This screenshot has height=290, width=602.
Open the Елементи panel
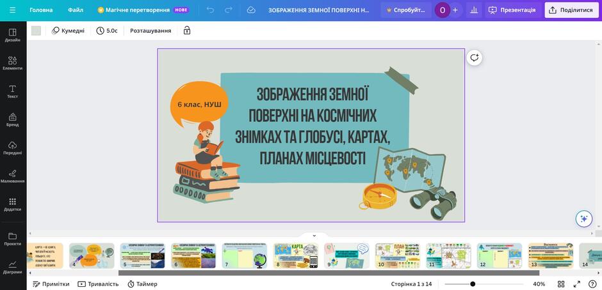click(x=13, y=63)
